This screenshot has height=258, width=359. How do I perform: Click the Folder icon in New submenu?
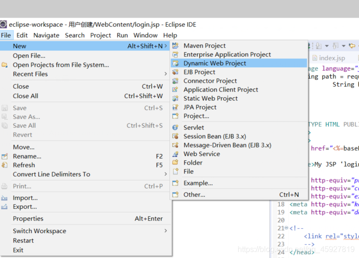[x=176, y=163]
